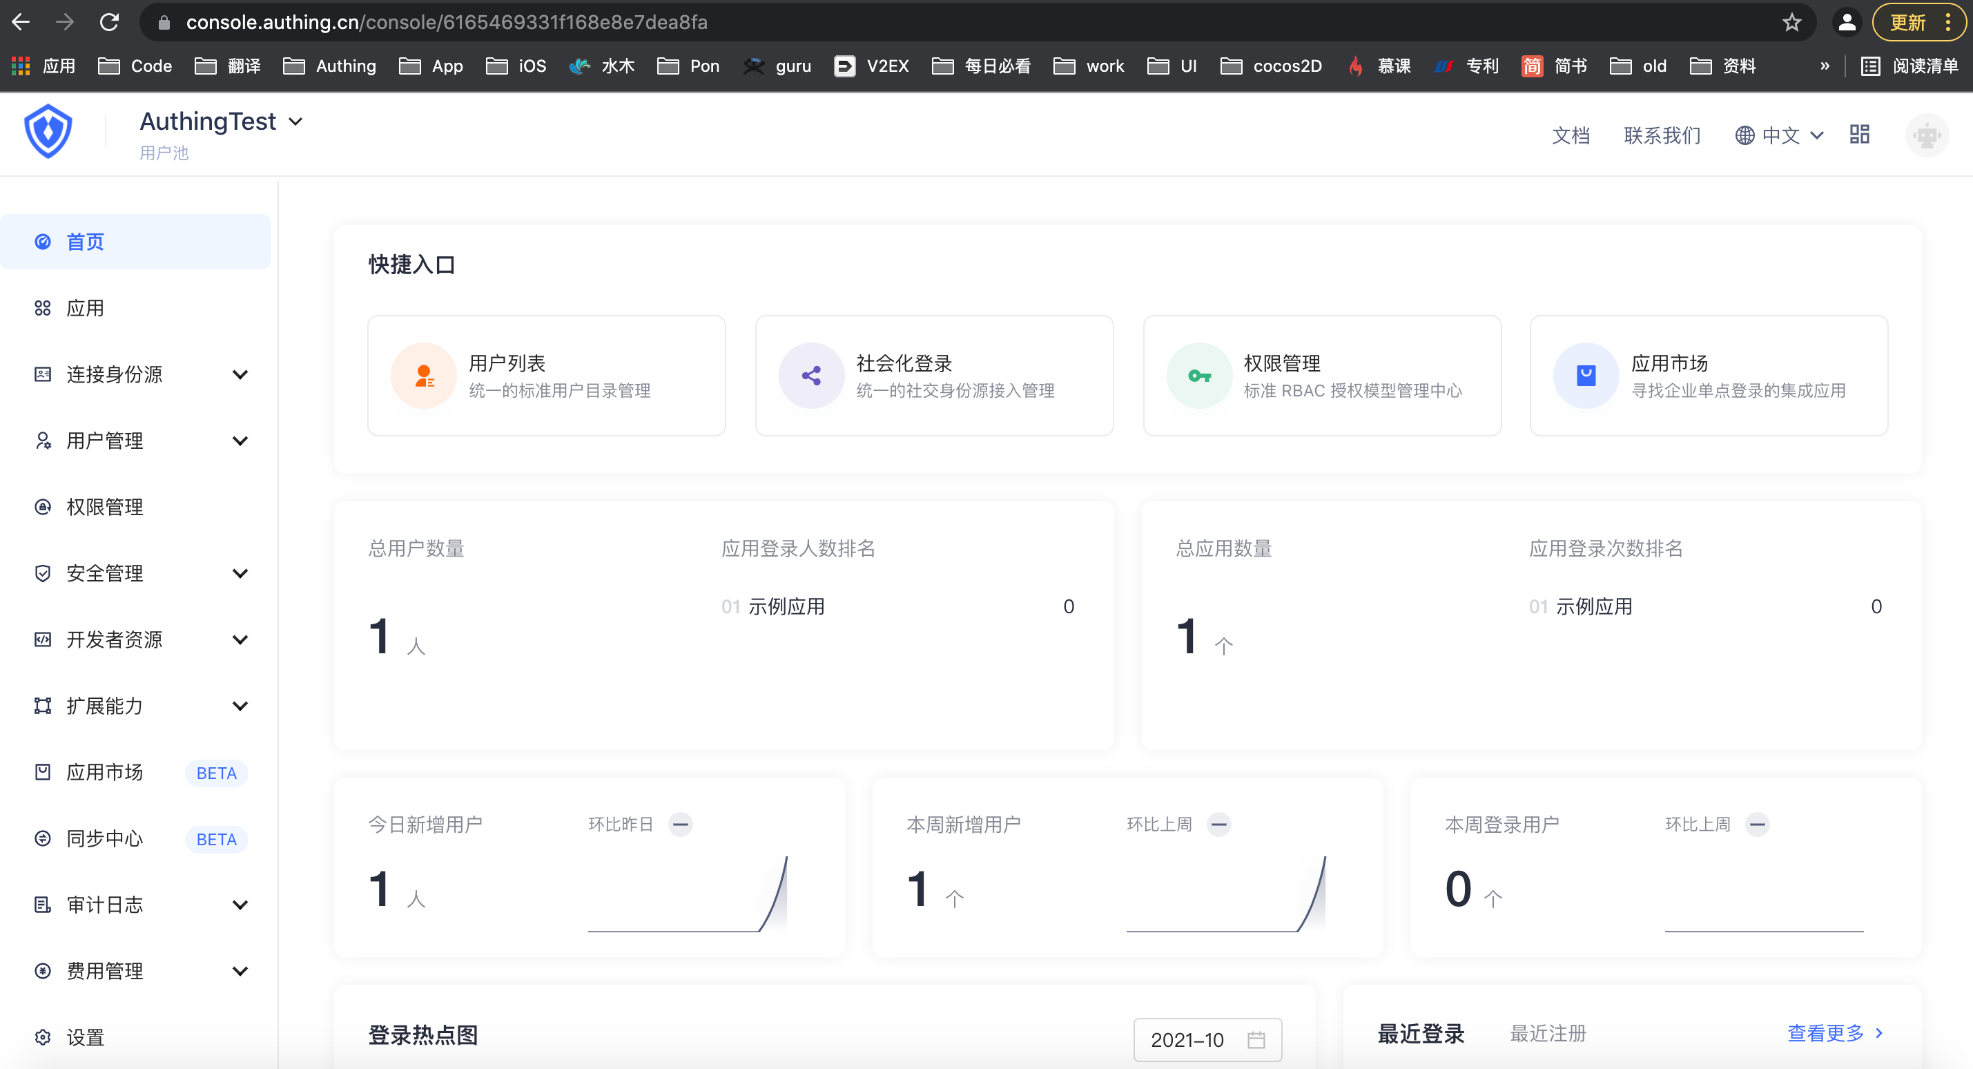Open 同步中心 BETA in the sidebar

point(135,838)
